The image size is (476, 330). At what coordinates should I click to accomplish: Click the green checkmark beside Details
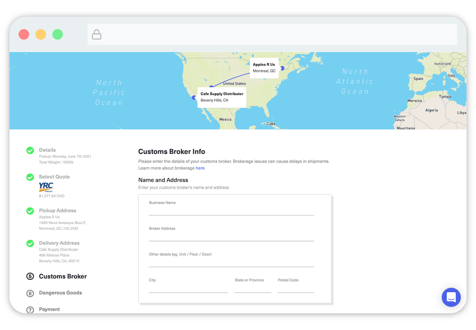click(x=30, y=150)
